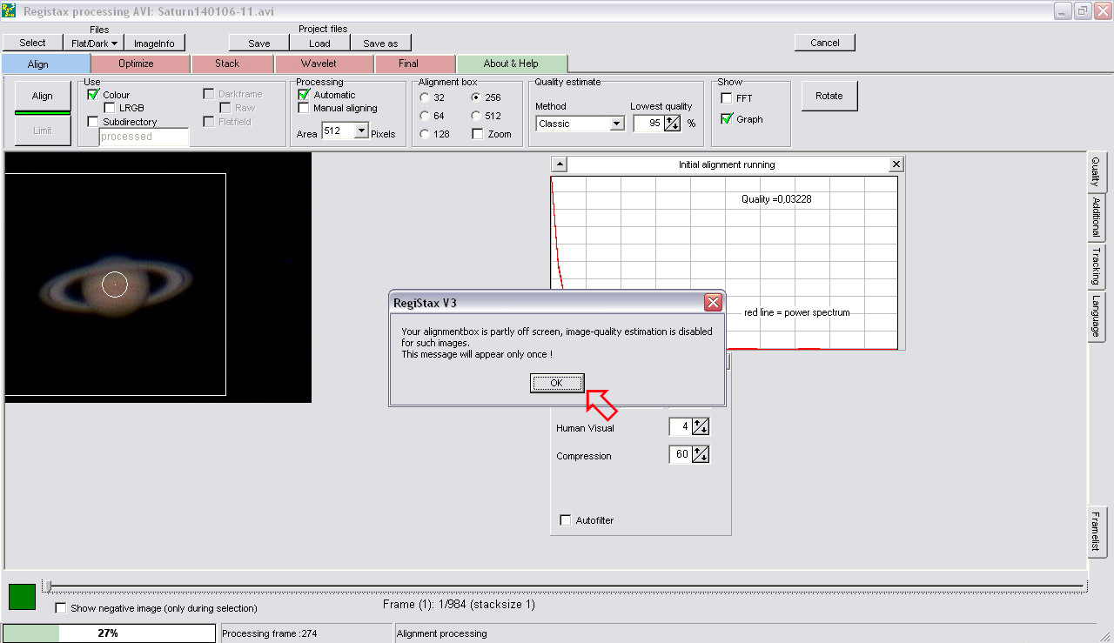Enable the FFT show checkbox
This screenshot has width=1114, height=643.
[x=727, y=98]
